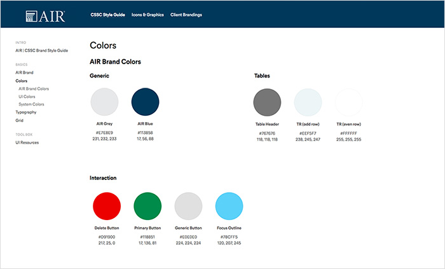The height and width of the screenshot is (269, 445).
Task: Click the Table Header label
Action: point(267,124)
